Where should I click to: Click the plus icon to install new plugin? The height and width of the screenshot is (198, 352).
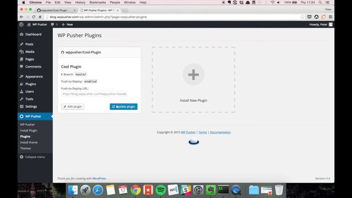coord(193,75)
